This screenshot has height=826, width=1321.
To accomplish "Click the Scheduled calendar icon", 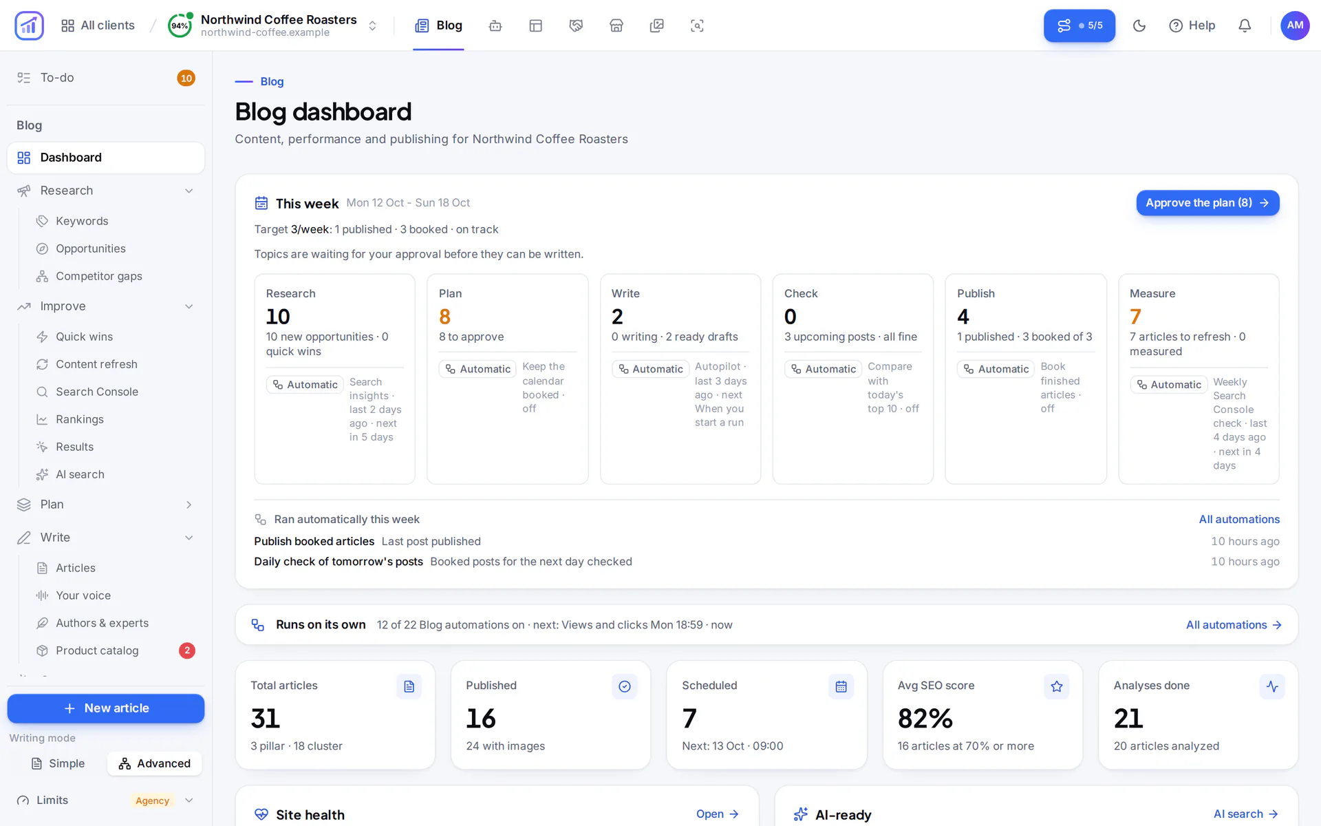I will 841,686.
